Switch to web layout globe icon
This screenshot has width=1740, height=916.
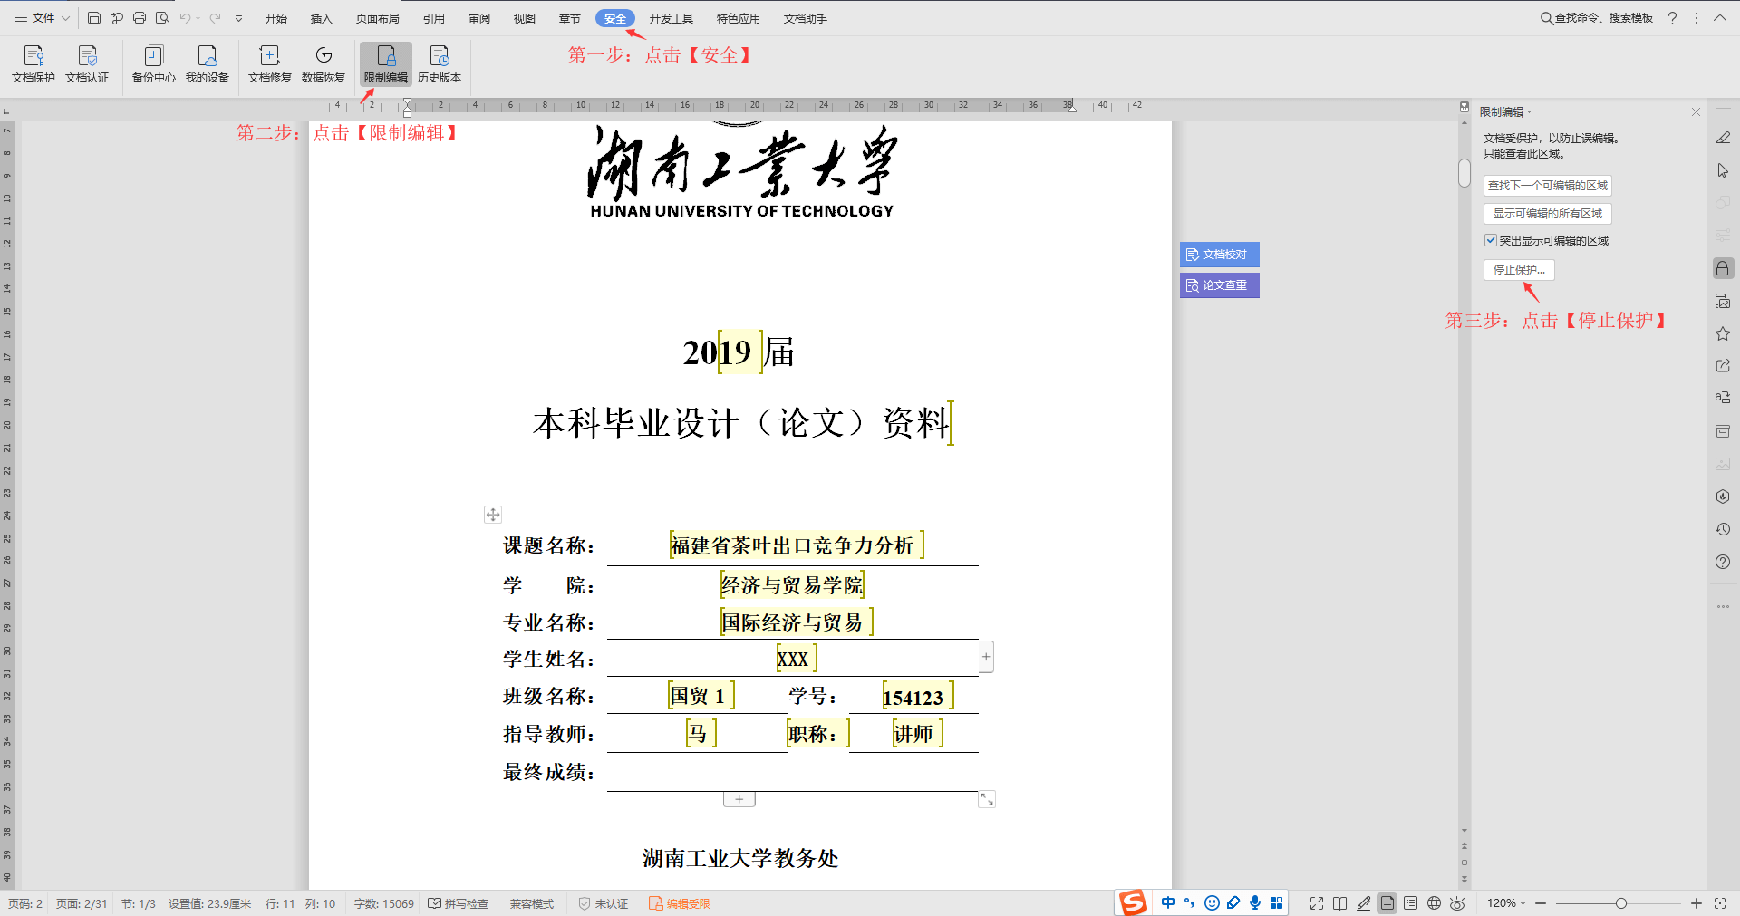[1435, 903]
